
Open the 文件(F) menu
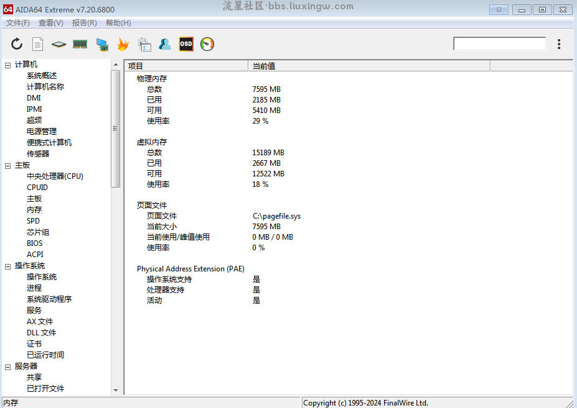(x=17, y=23)
